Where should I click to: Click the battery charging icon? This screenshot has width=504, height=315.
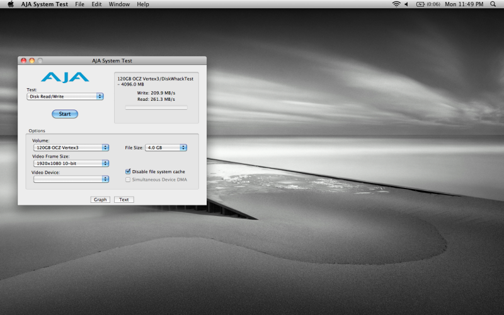(421, 4)
